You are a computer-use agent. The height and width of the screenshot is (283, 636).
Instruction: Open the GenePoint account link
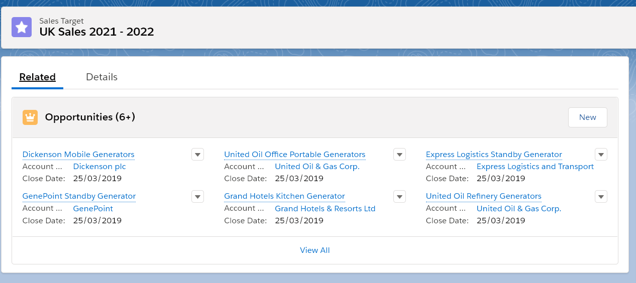93,208
